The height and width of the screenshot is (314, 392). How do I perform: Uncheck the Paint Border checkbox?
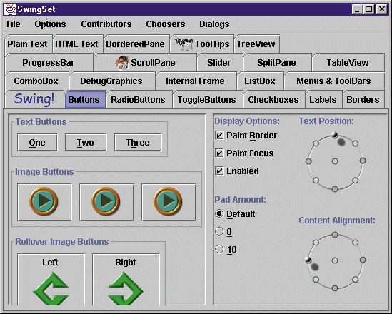(x=219, y=136)
